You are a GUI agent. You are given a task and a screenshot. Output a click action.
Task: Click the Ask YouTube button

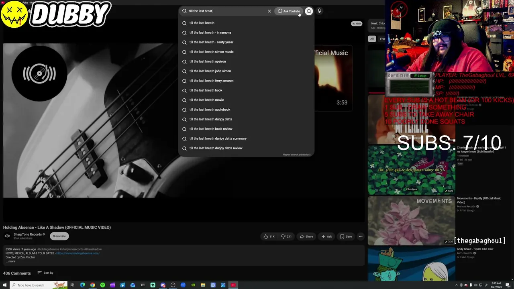pos(289,11)
